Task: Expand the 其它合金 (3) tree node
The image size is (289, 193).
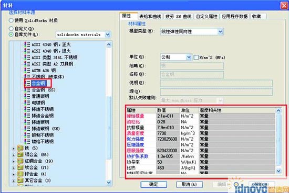Action: 14,181
